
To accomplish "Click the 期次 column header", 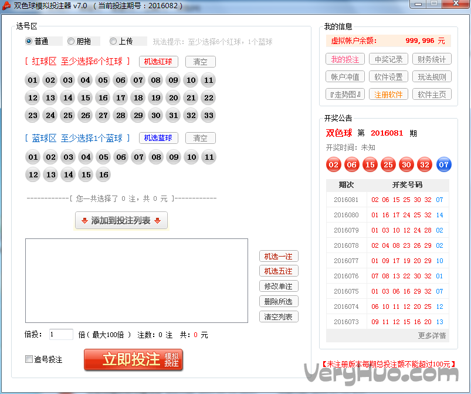I will coord(346,185).
